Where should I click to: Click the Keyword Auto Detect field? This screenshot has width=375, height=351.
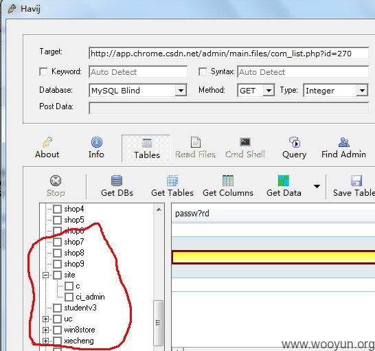click(138, 71)
